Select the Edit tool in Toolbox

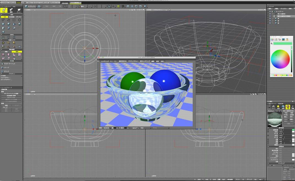(11, 10)
